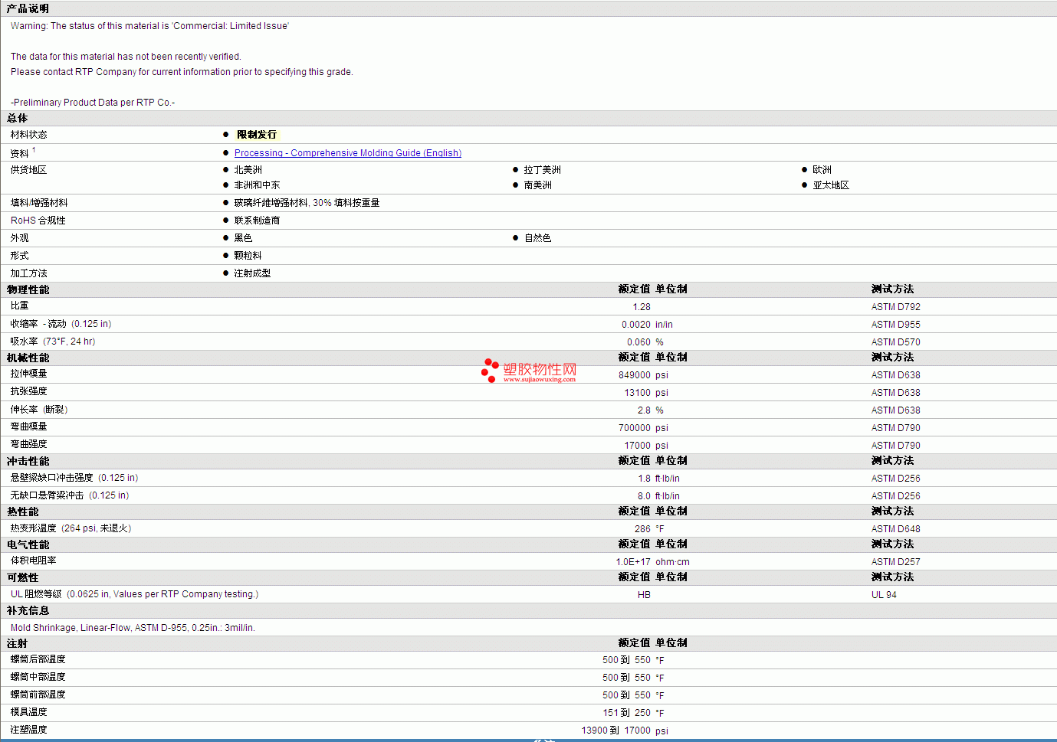
Task: Click the 物理性能 section header
Action: (x=28, y=289)
